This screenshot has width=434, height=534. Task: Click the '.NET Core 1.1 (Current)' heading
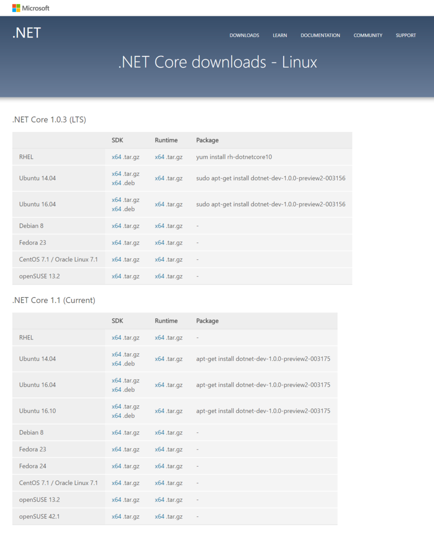(54, 300)
